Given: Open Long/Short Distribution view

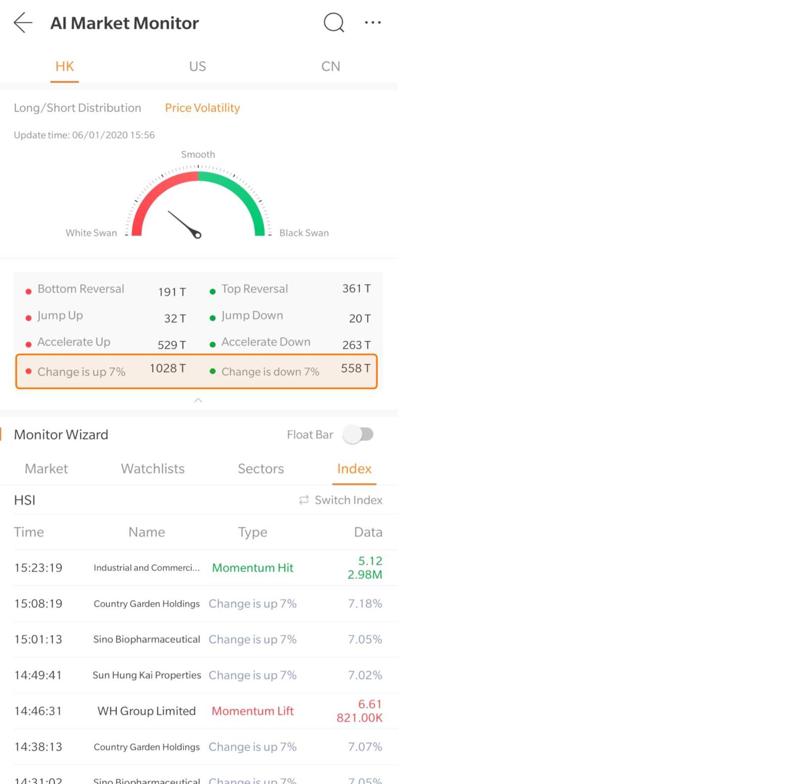Looking at the screenshot, I should point(77,108).
